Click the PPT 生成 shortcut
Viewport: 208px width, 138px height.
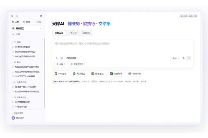[60, 74]
